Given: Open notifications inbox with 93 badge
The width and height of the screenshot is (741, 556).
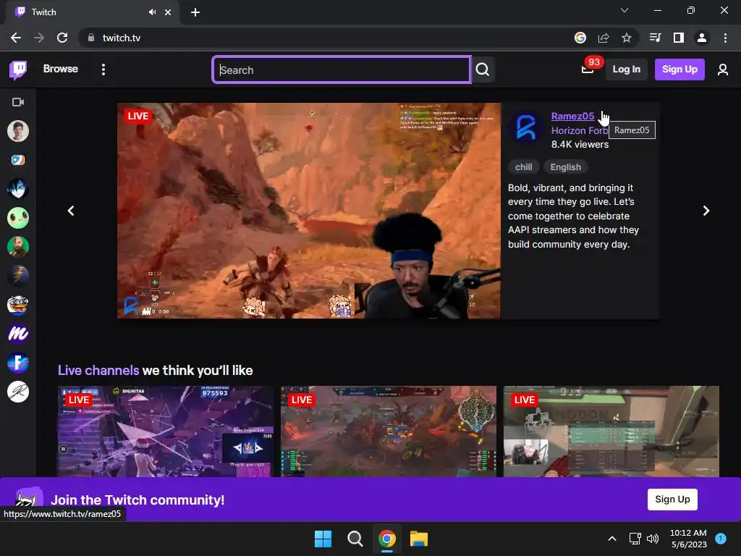Looking at the screenshot, I should (x=588, y=69).
